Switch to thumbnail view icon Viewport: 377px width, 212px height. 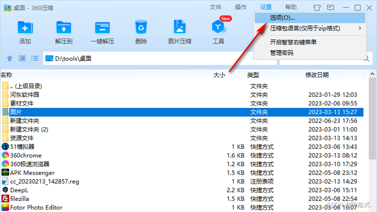22,58
